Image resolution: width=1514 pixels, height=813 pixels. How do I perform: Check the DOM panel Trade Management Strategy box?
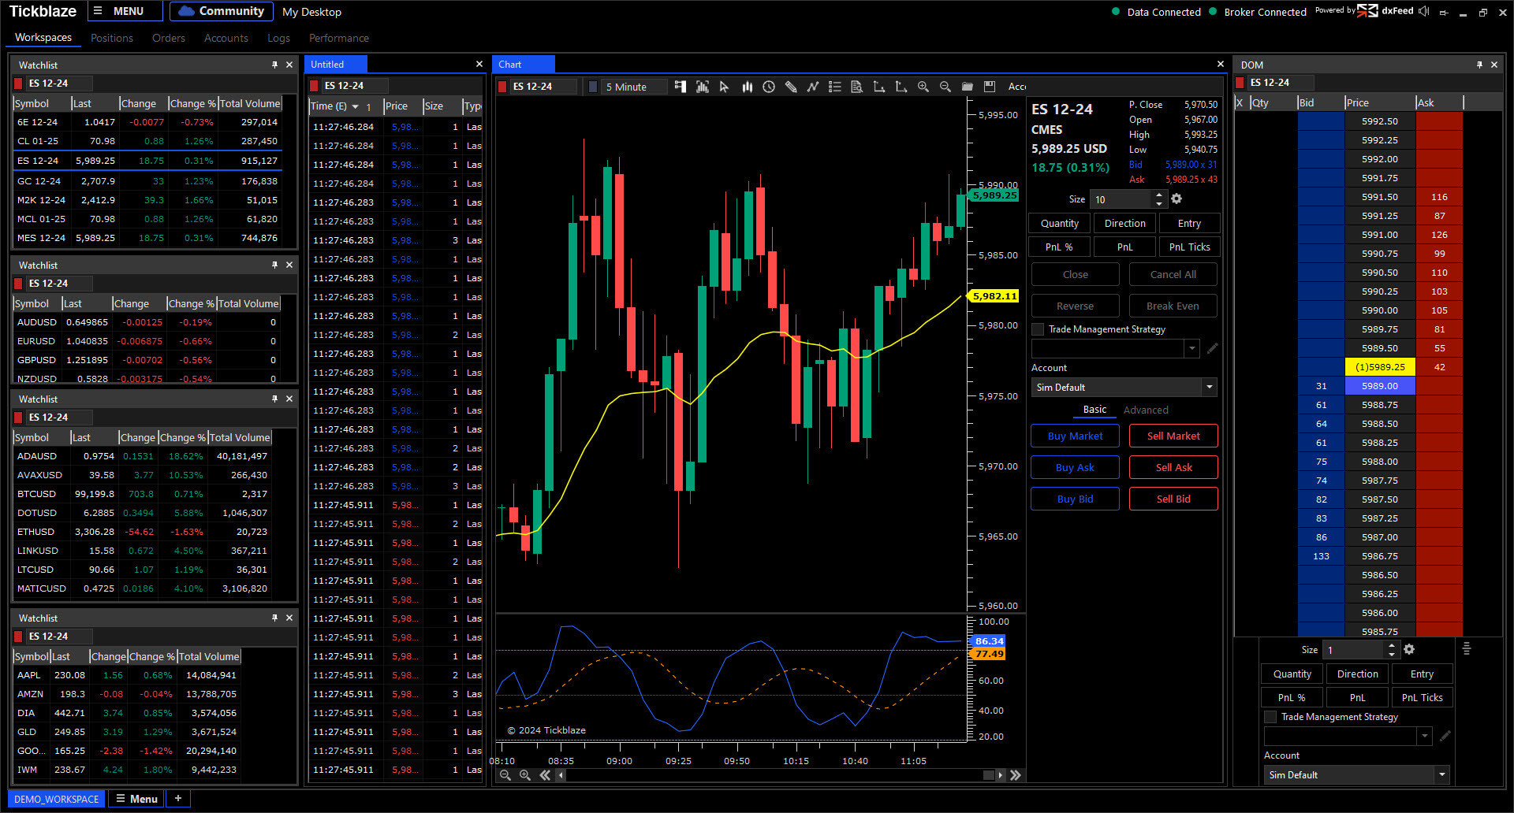point(1270,717)
